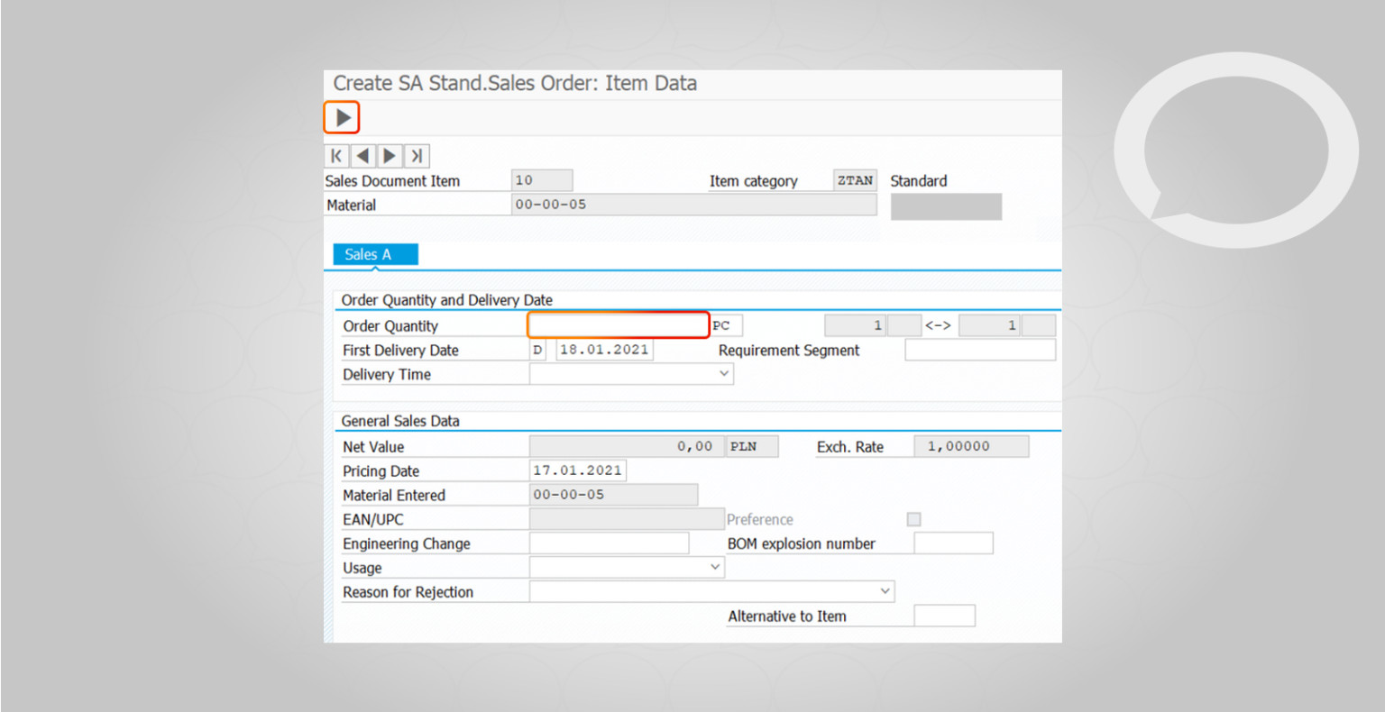Go to next item arrow icon
The width and height of the screenshot is (1385, 712).
(x=390, y=156)
